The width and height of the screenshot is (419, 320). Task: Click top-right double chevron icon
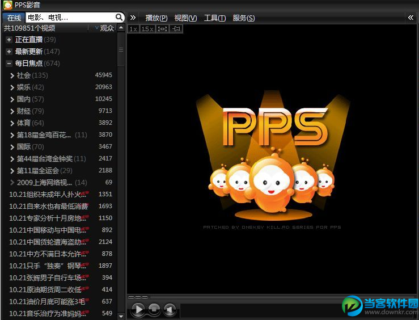click(410, 18)
